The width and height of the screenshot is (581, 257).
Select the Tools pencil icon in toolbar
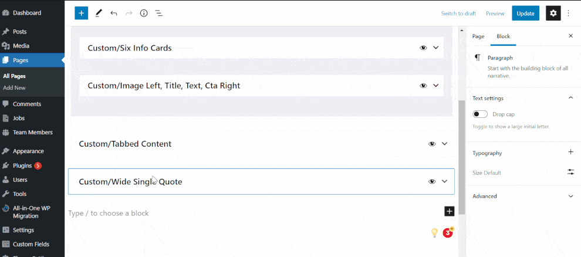[98, 13]
